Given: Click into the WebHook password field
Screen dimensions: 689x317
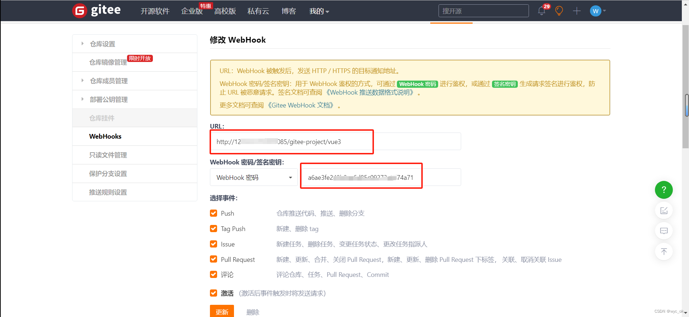Looking at the screenshot, I should pyautogui.click(x=381, y=177).
